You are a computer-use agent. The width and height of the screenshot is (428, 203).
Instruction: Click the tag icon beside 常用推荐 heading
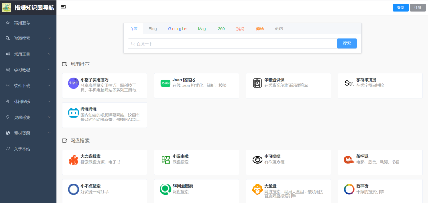(65, 64)
